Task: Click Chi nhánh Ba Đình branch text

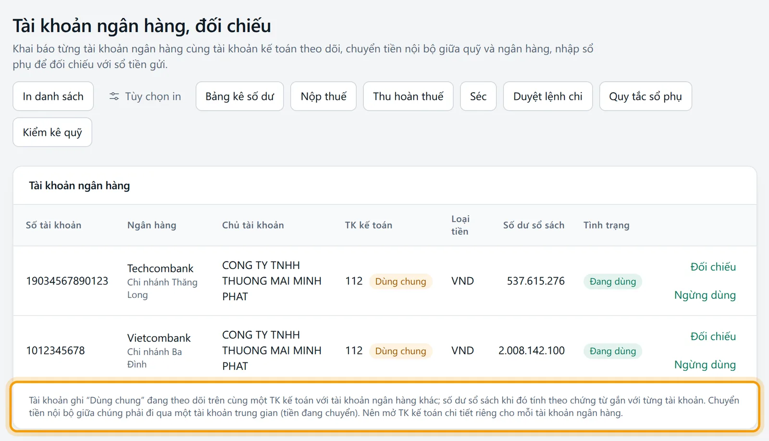Action: coord(154,358)
